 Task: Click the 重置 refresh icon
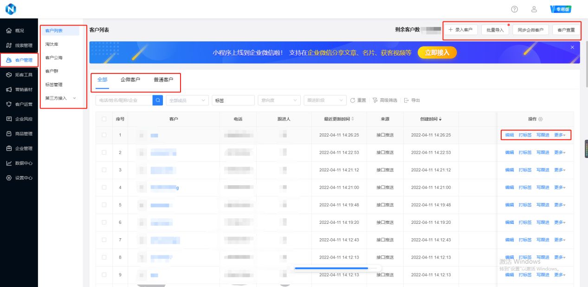click(354, 100)
